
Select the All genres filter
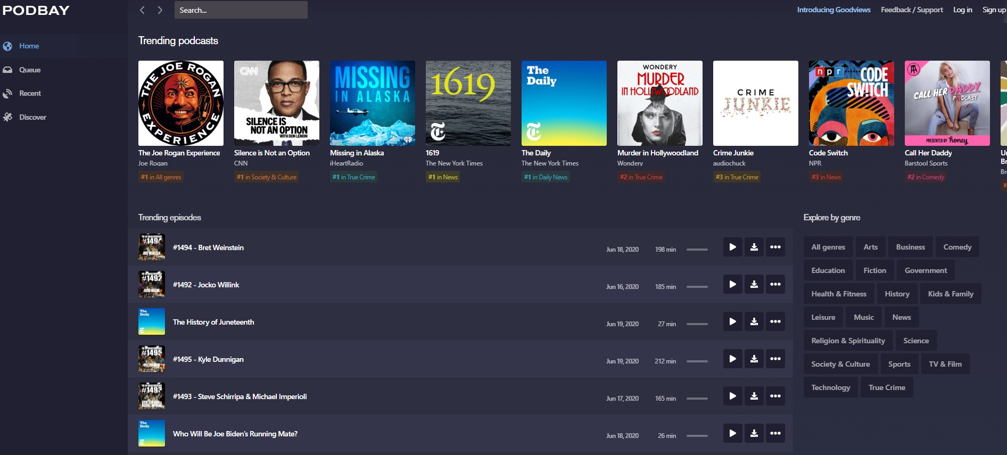[x=828, y=247]
